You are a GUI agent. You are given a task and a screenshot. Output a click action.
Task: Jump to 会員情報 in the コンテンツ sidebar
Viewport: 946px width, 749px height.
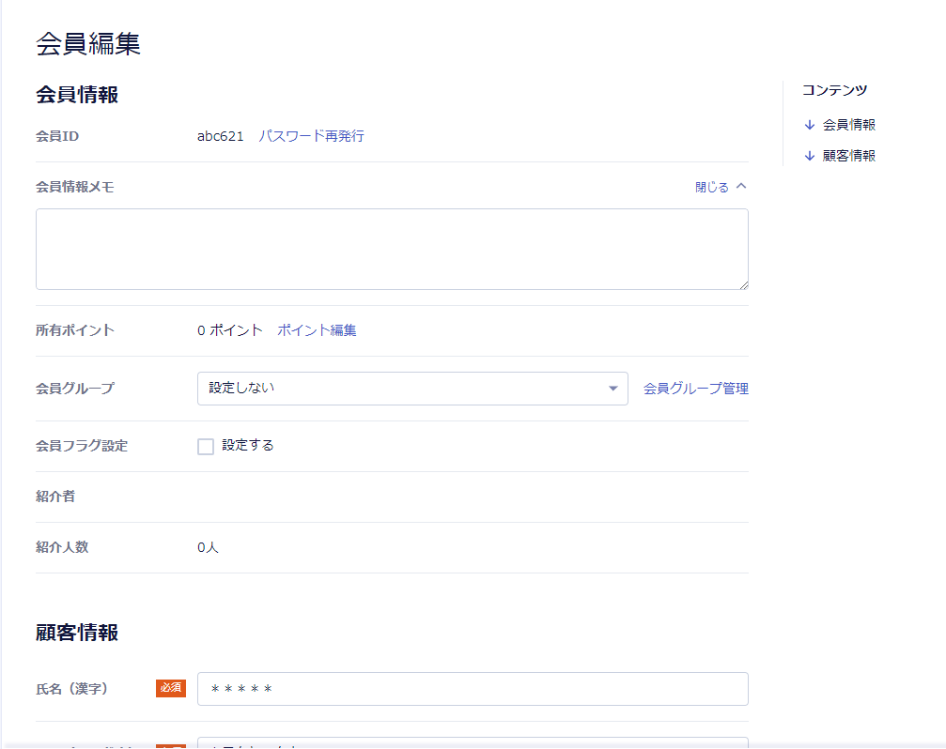(848, 125)
